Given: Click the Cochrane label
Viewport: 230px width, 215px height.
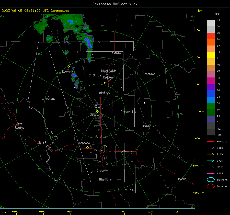Looking at the screenshot, I should click(84, 143).
